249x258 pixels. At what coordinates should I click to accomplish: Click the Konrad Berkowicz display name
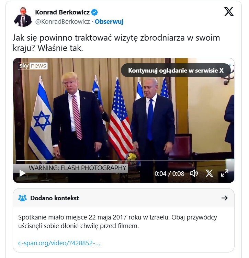[x=62, y=12]
